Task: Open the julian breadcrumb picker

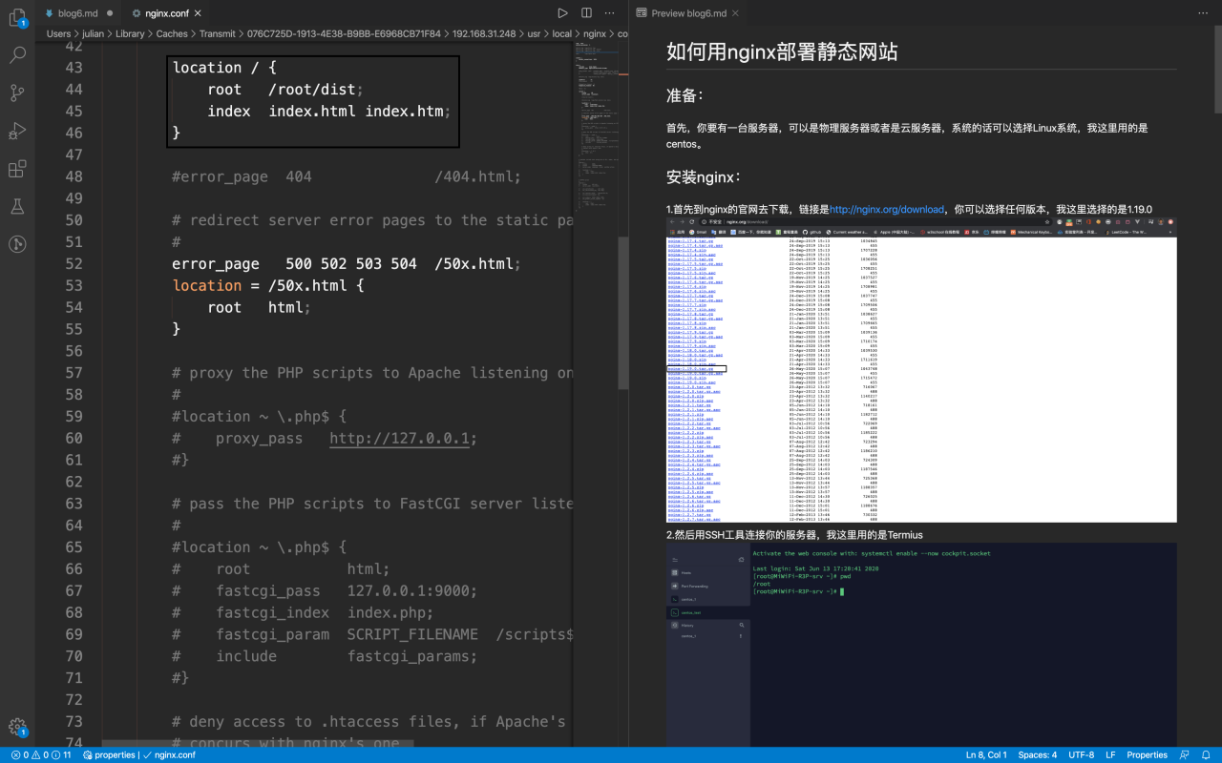Action: pyautogui.click(x=95, y=33)
